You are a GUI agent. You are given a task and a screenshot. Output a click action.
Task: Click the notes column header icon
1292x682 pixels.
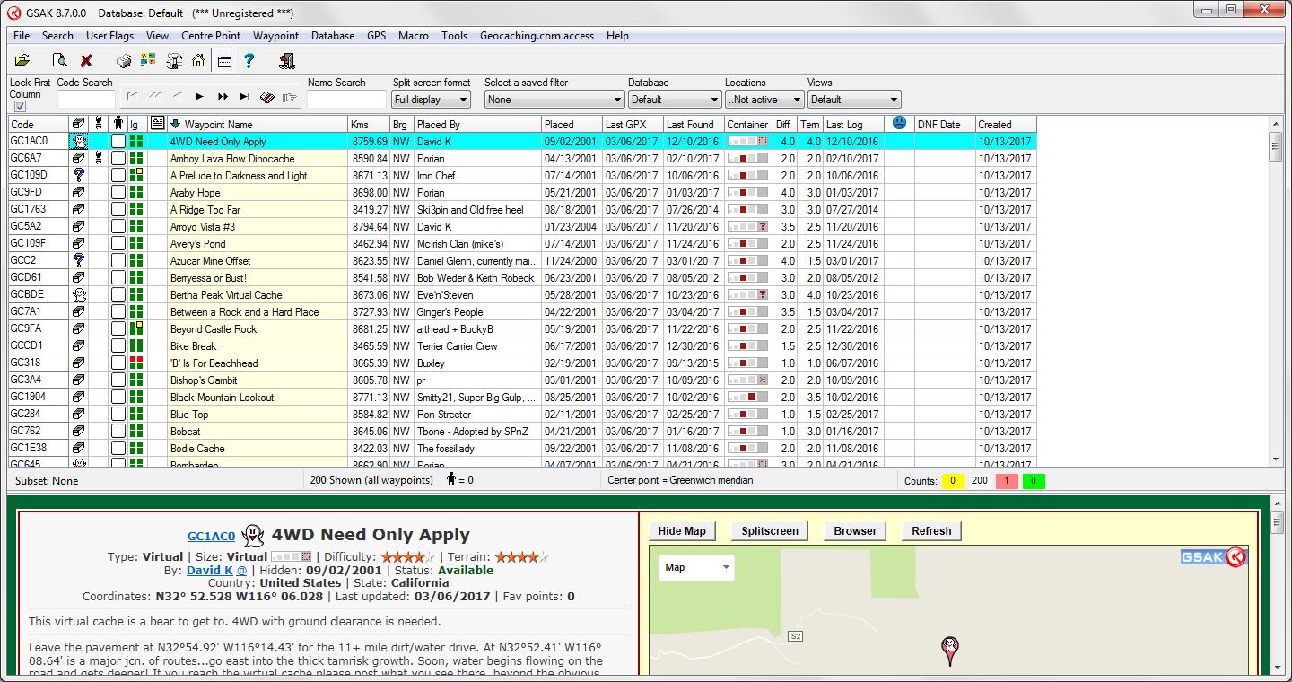157,124
